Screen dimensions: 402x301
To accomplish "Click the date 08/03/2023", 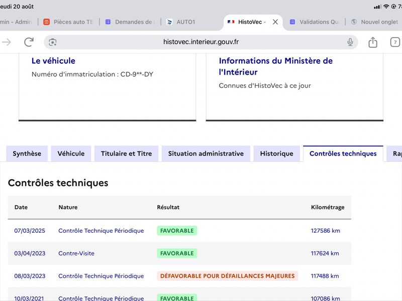I will (x=30, y=276).
